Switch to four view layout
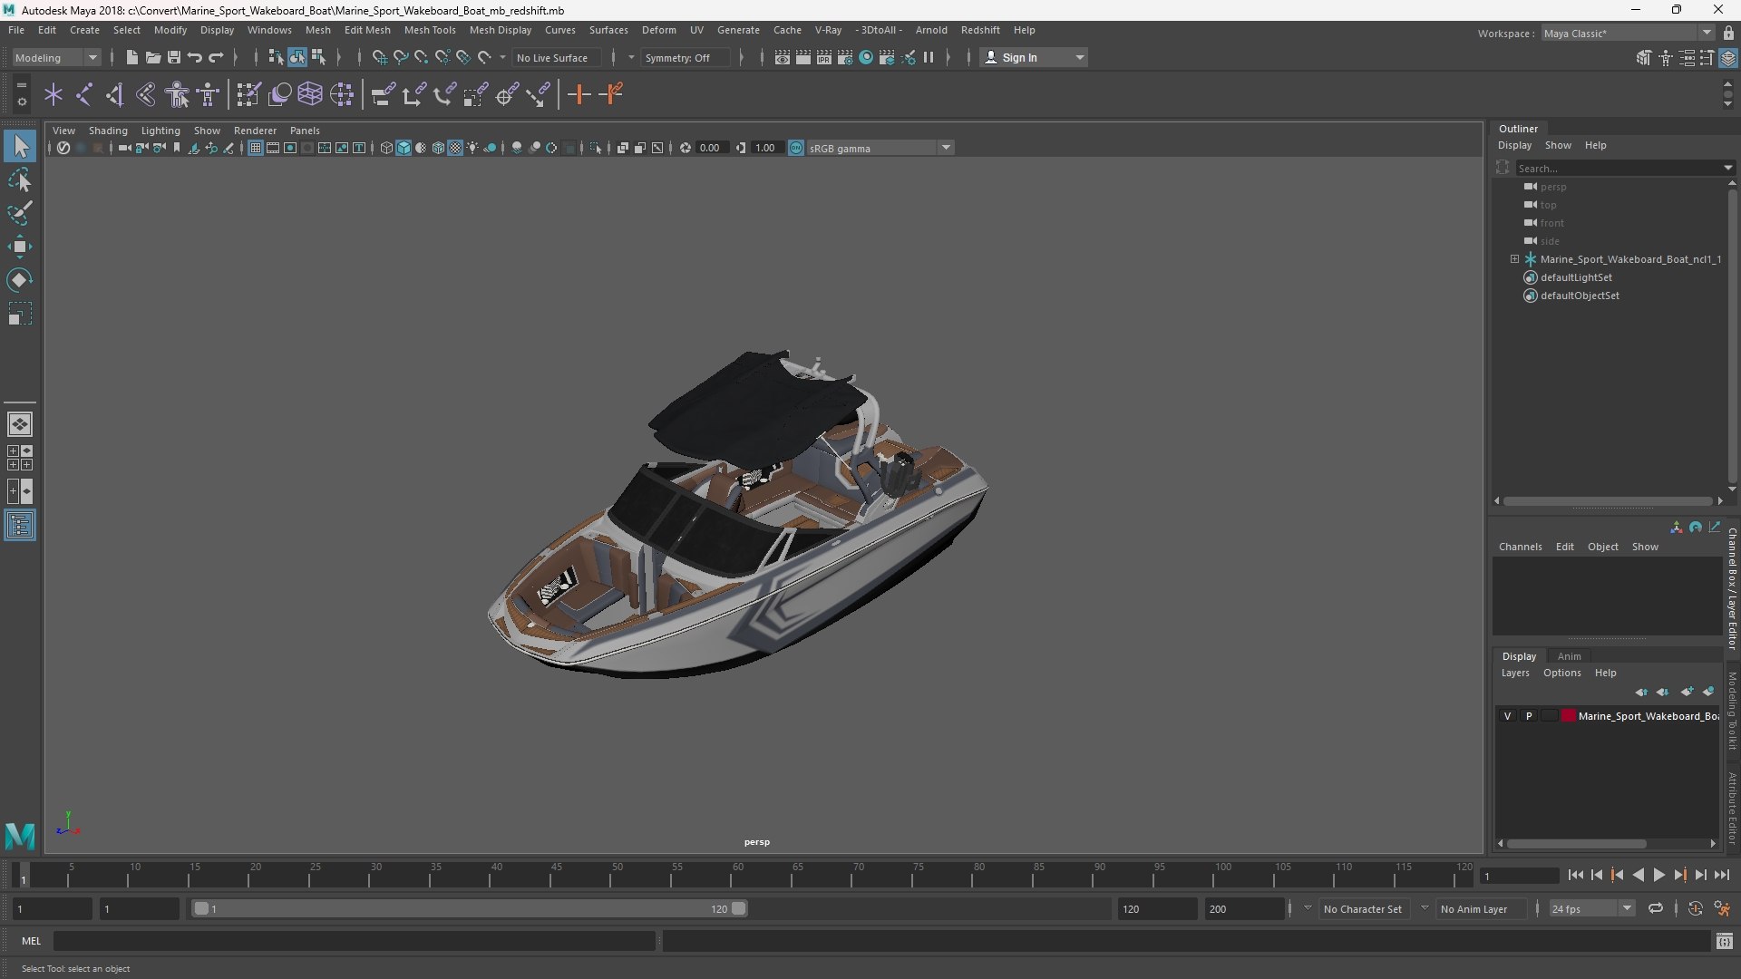 pyautogui.click(x=20, y=458)
